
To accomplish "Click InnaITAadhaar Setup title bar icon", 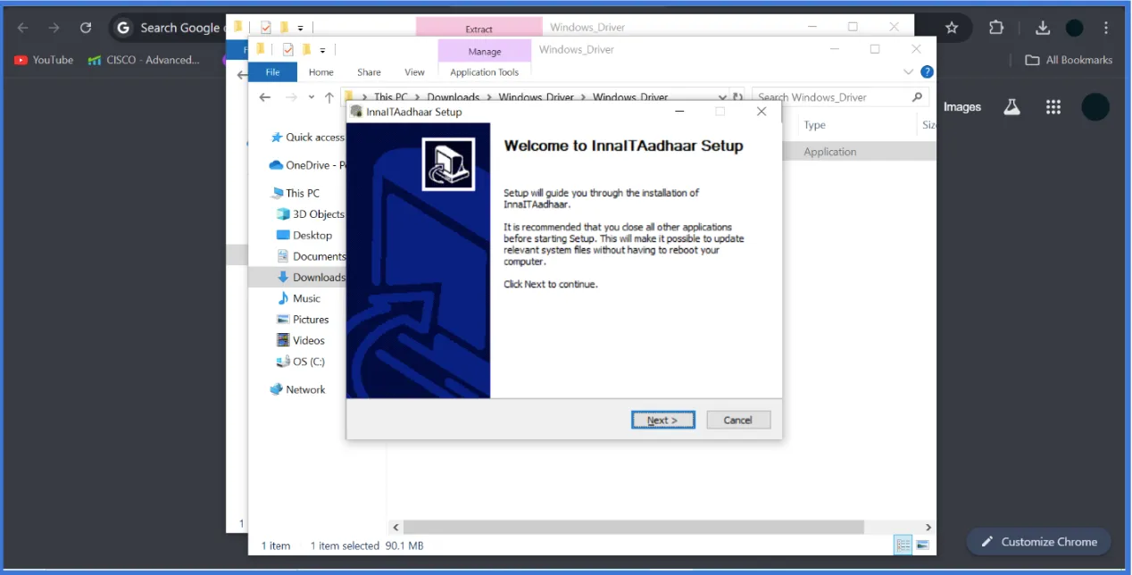I will [356, 112].
